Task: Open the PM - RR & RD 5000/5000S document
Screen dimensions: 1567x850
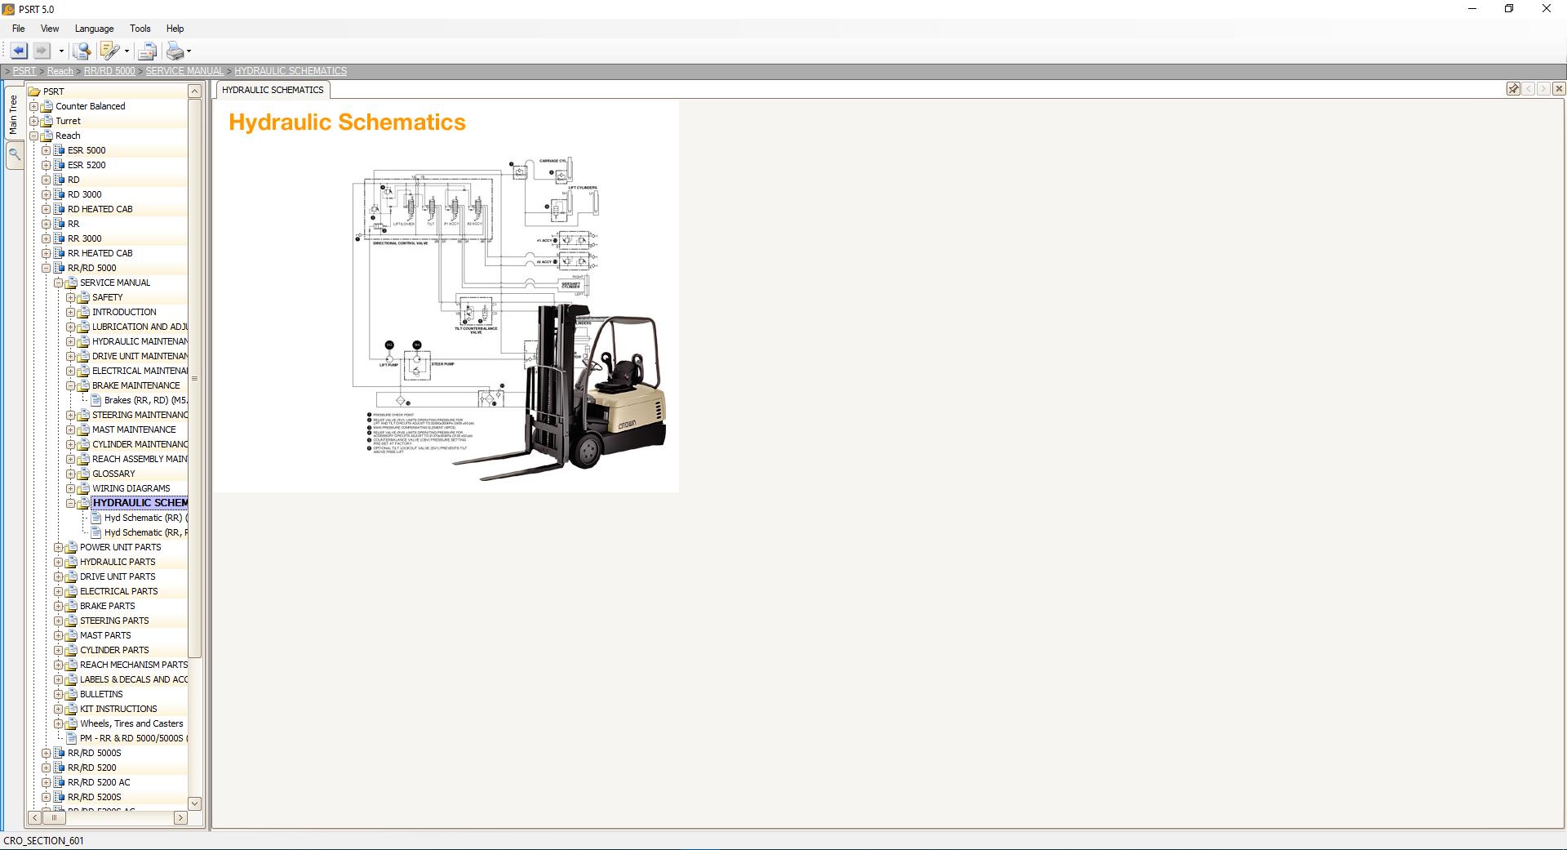Action: [133, 738]
